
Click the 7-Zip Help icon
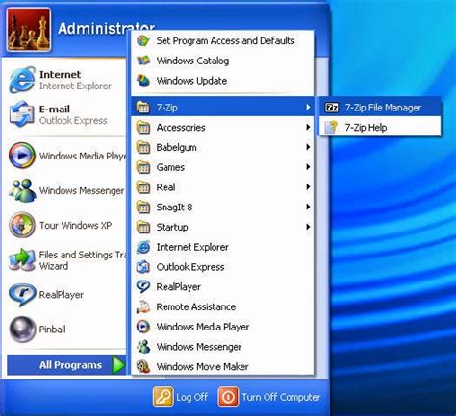[332, 127]
